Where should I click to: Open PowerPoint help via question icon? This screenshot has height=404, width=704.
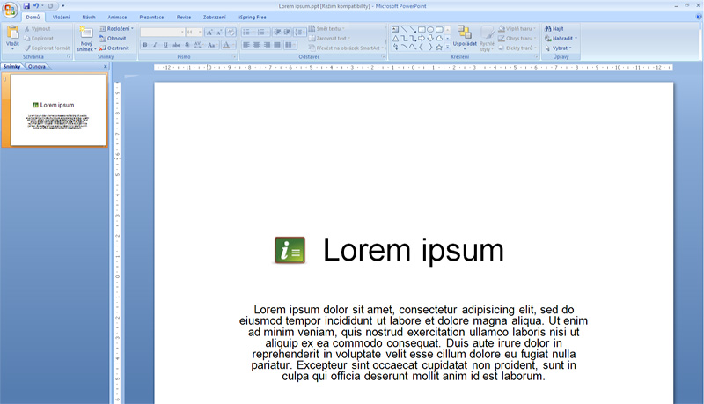[x=699, y=17]
